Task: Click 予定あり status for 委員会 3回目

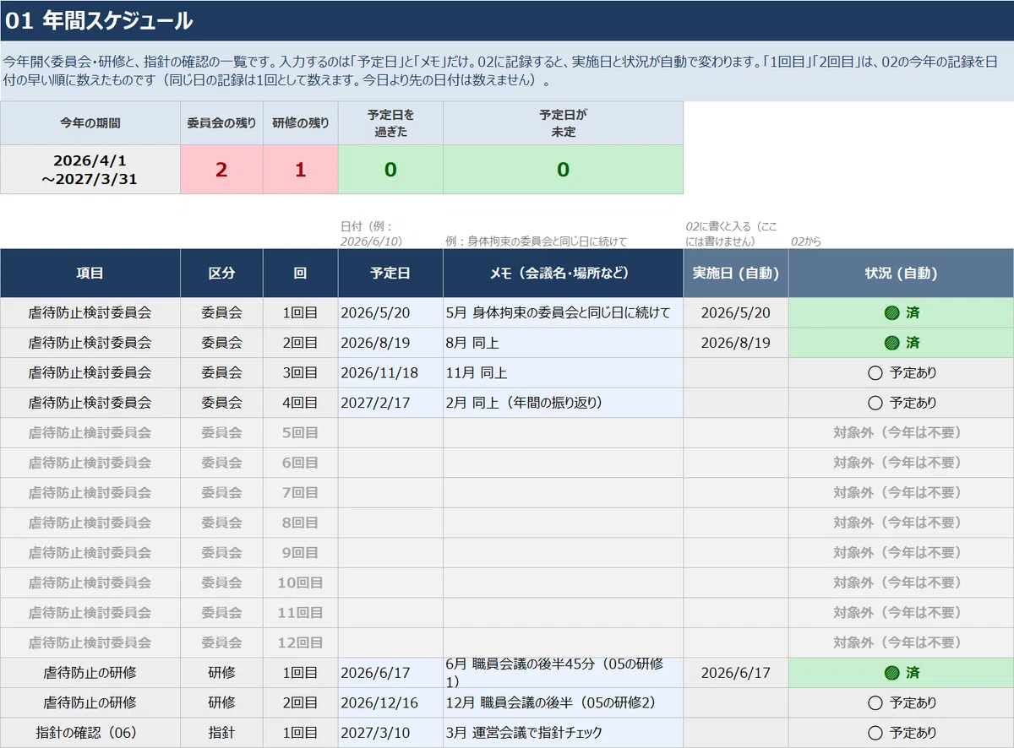Action: tap(902, 372)
